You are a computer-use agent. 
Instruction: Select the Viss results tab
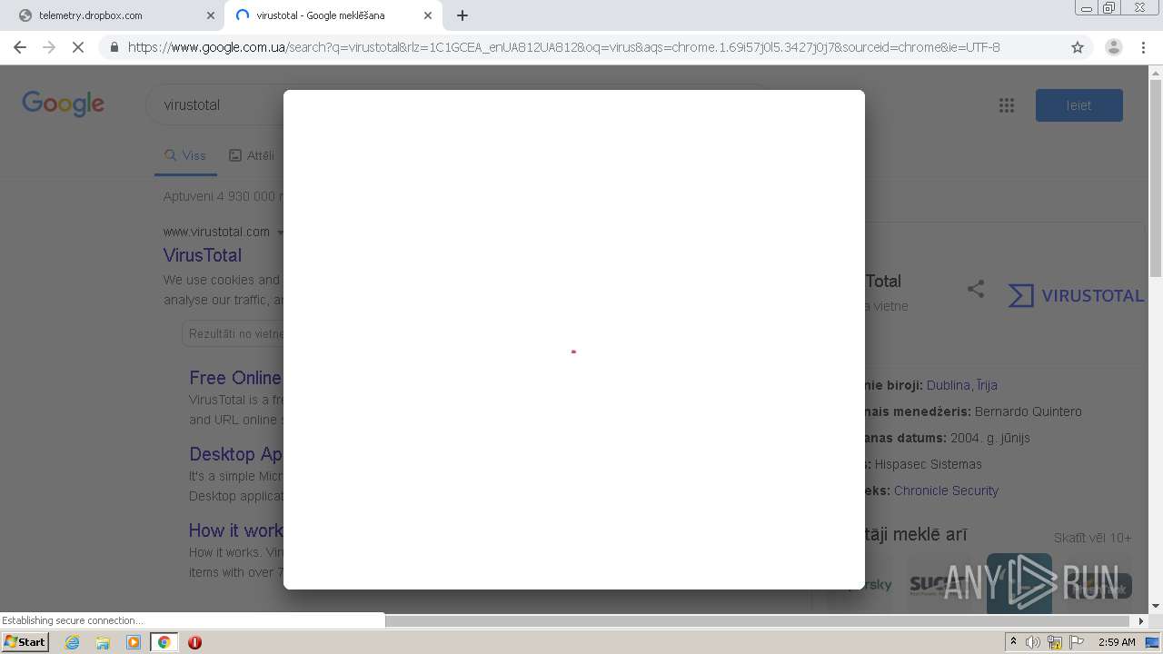(185, 155)
